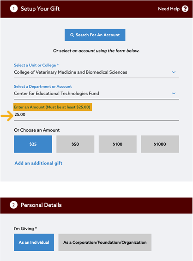
Task: Click Search For An Account button
Action: pos(95,35)
